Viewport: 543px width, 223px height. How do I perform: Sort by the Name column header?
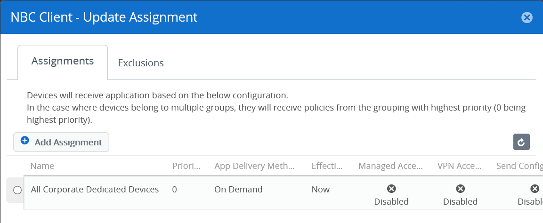42,166
